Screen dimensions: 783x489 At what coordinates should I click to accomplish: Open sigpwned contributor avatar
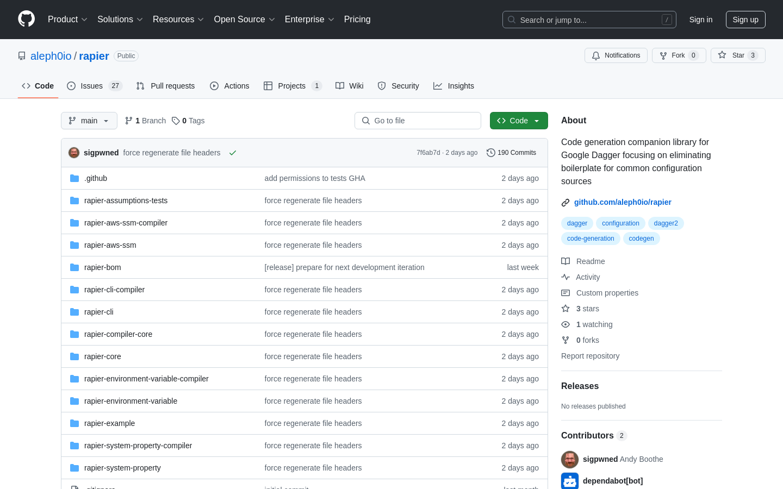570,460
